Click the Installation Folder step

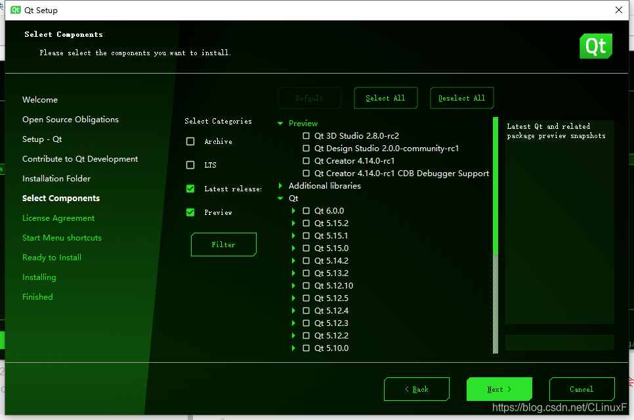[x=56, y=179]
